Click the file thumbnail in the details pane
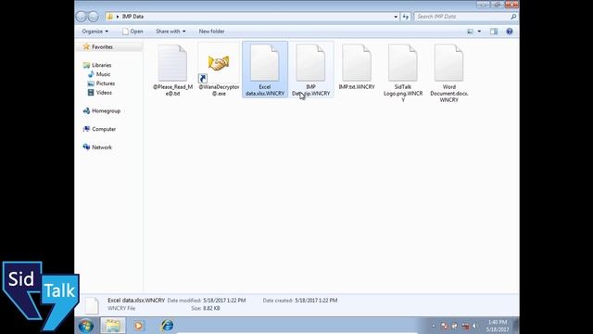Screen dimensions: 593x334 (x=92, y=305)
